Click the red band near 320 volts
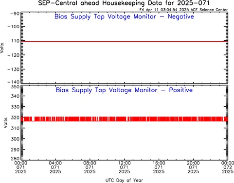234x183 pixels. pyautogui.click(x=125, y=119)
